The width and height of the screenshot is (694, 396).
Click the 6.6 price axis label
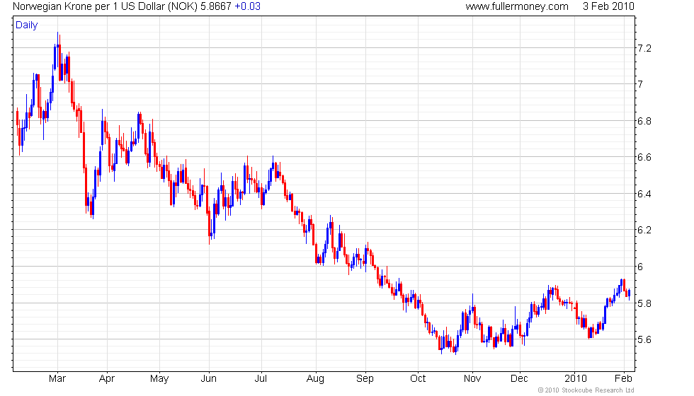(644, 157)
